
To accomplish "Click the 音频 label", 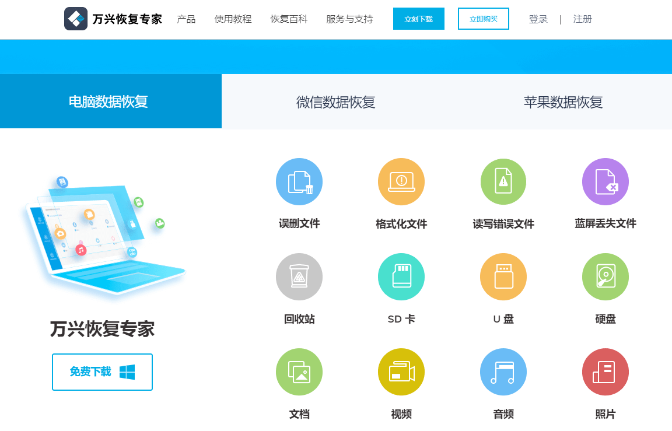I will pyautogui.click(x=503, y=414).
